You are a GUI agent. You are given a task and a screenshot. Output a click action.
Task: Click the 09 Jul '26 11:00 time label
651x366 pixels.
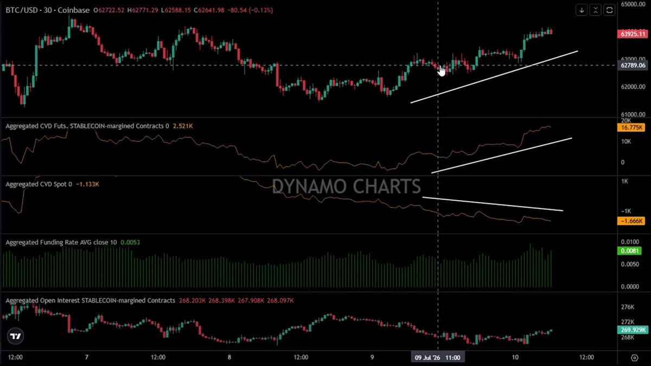pyautogui.click(x=438, y=358)
